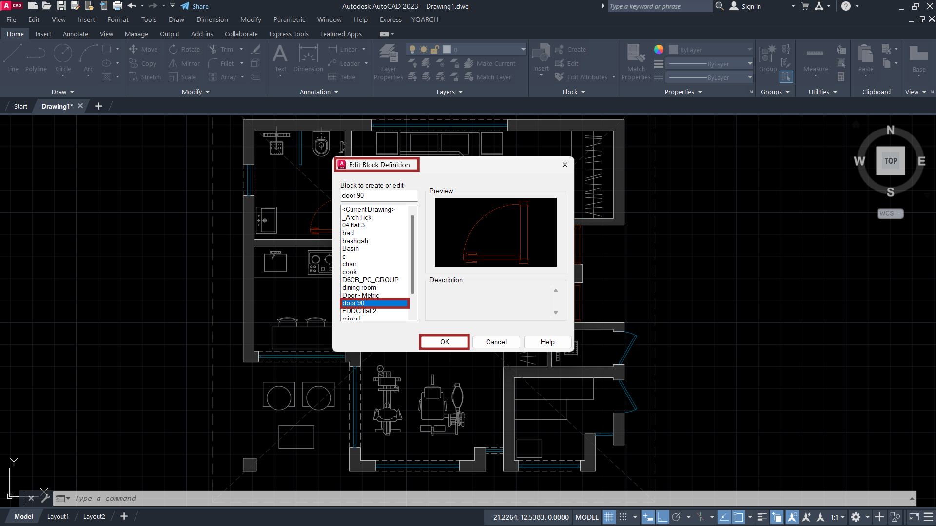The width and height of the screenshot is (936, 526).
Task: Toggle Object Snap Tracking in the status bar
Action: pos(724,517)
